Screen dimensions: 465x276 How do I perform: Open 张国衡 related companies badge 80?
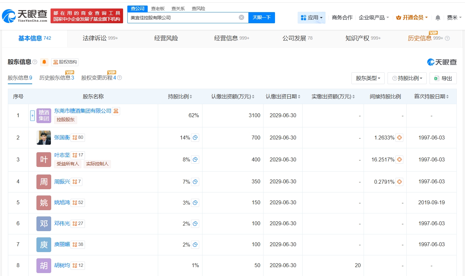pos(78,138)
